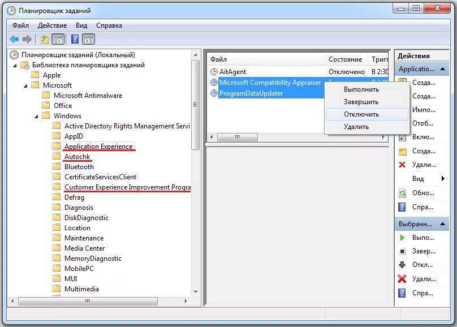
Task: Open the Файл menu
Action: click(x=20, y=25)
